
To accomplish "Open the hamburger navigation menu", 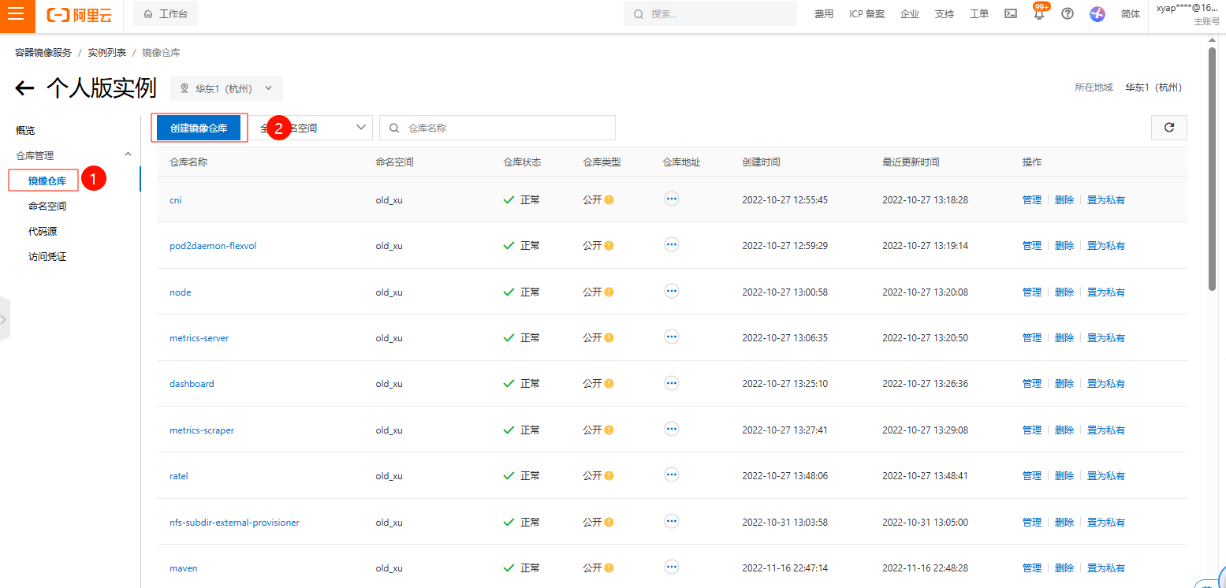I will tap(17, 14).
